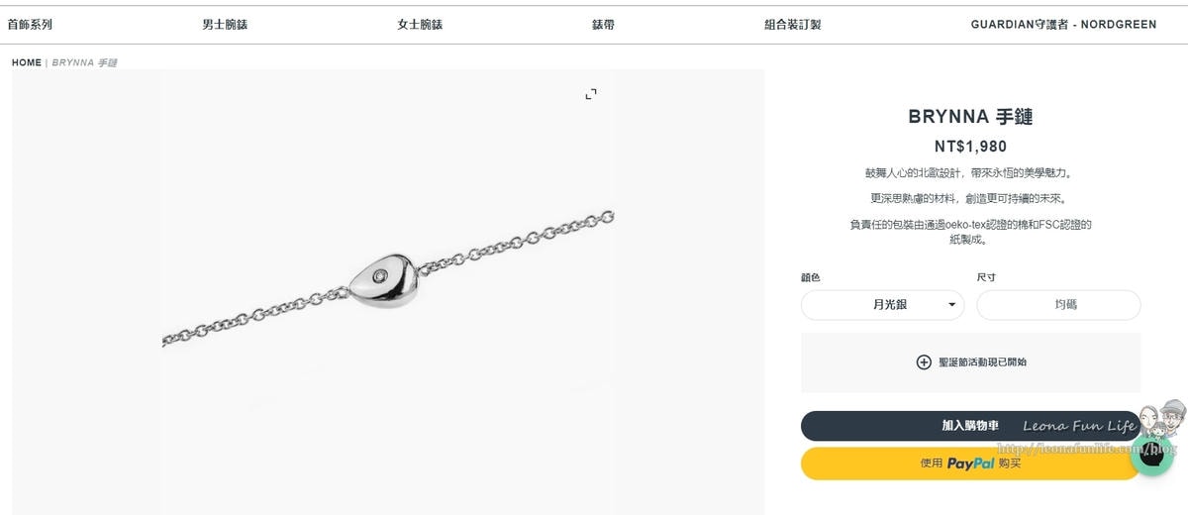Add the bracelet with 加入購物車 button

970,426
